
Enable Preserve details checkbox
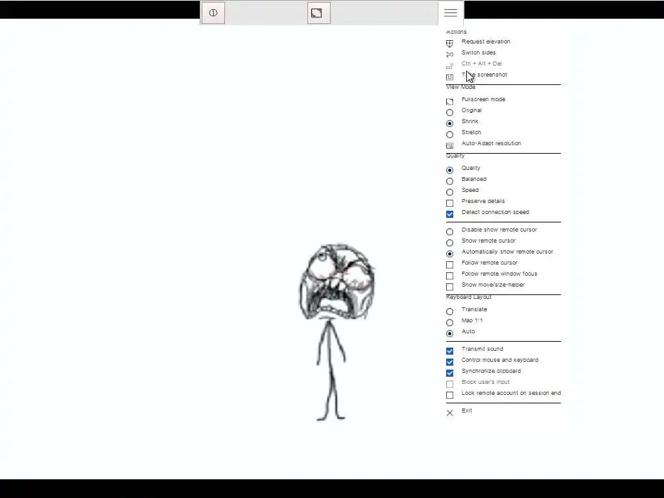click(450, 203)
